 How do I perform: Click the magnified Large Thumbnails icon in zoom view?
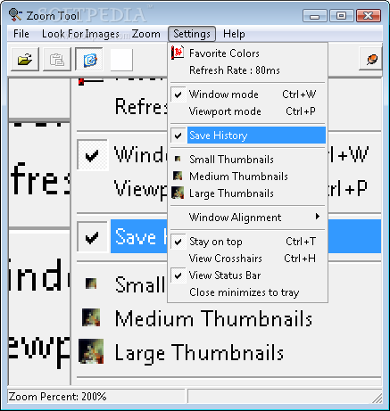click(91, 351)
